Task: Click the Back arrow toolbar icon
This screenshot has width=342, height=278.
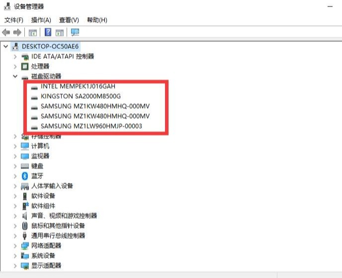Action: (6, 32)
